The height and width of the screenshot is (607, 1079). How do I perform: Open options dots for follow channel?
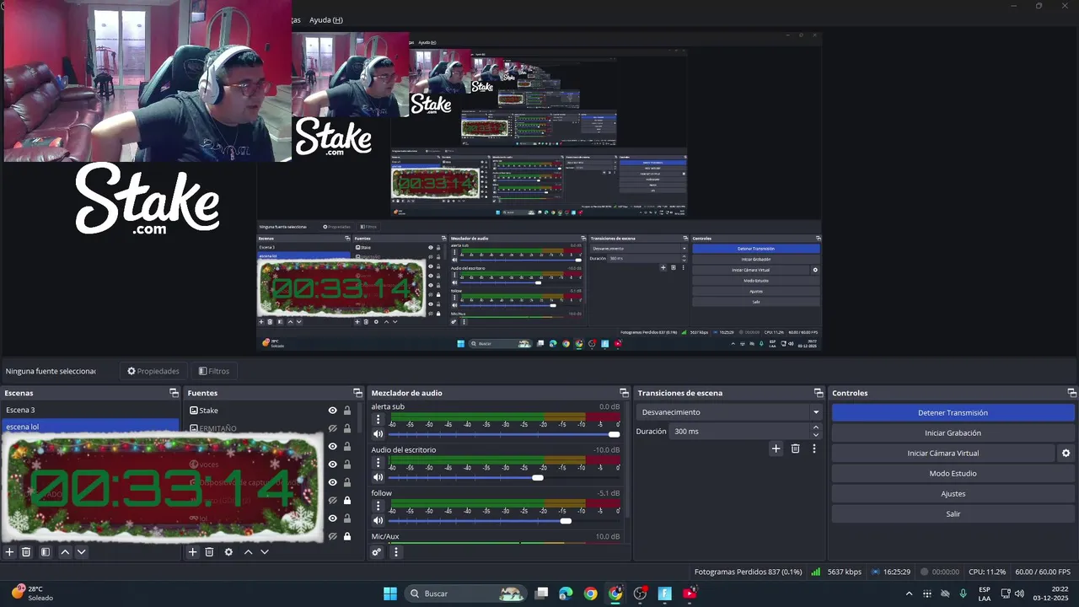[x=378, y=506]
